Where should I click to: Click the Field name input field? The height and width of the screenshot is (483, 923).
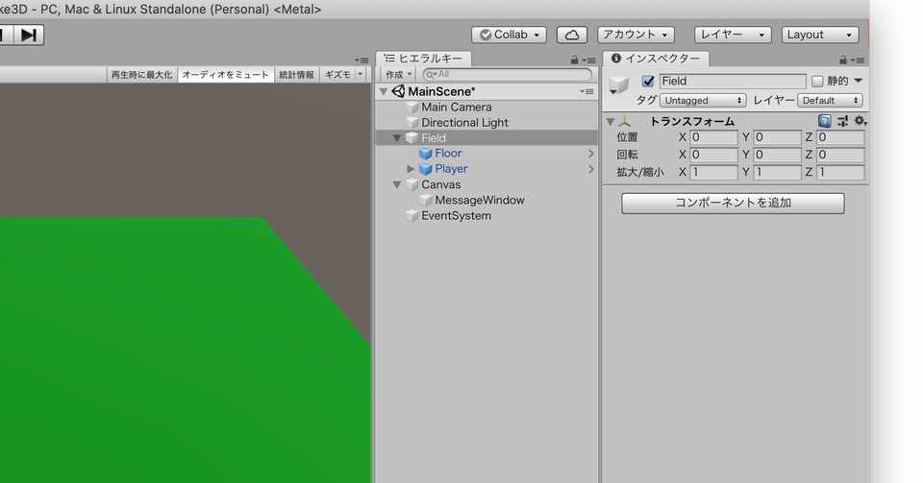pyautogui.click(x=733, y=81)
